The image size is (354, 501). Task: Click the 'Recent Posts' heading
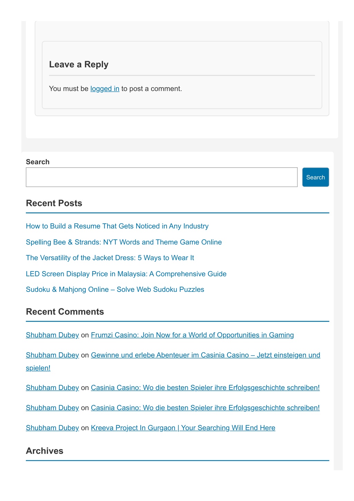[54, 203]
